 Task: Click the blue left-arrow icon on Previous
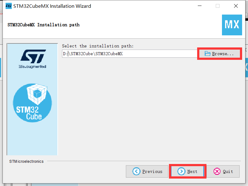136,171
